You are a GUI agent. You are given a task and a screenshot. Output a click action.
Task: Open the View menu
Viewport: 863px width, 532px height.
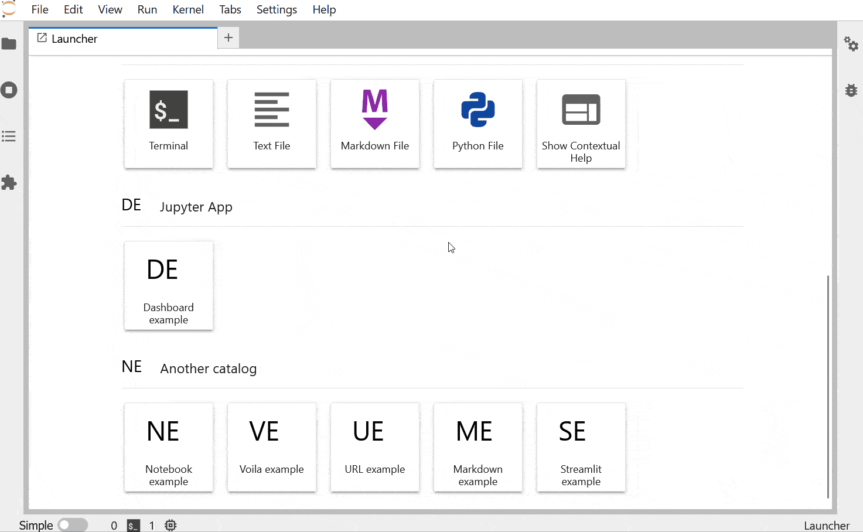pos(110,10)
